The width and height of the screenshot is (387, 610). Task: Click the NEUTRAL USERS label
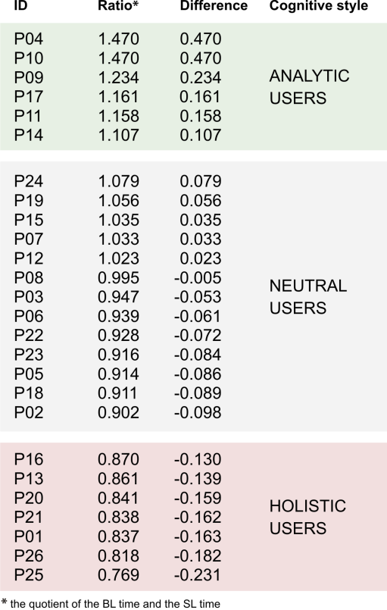tap(307, 297)
